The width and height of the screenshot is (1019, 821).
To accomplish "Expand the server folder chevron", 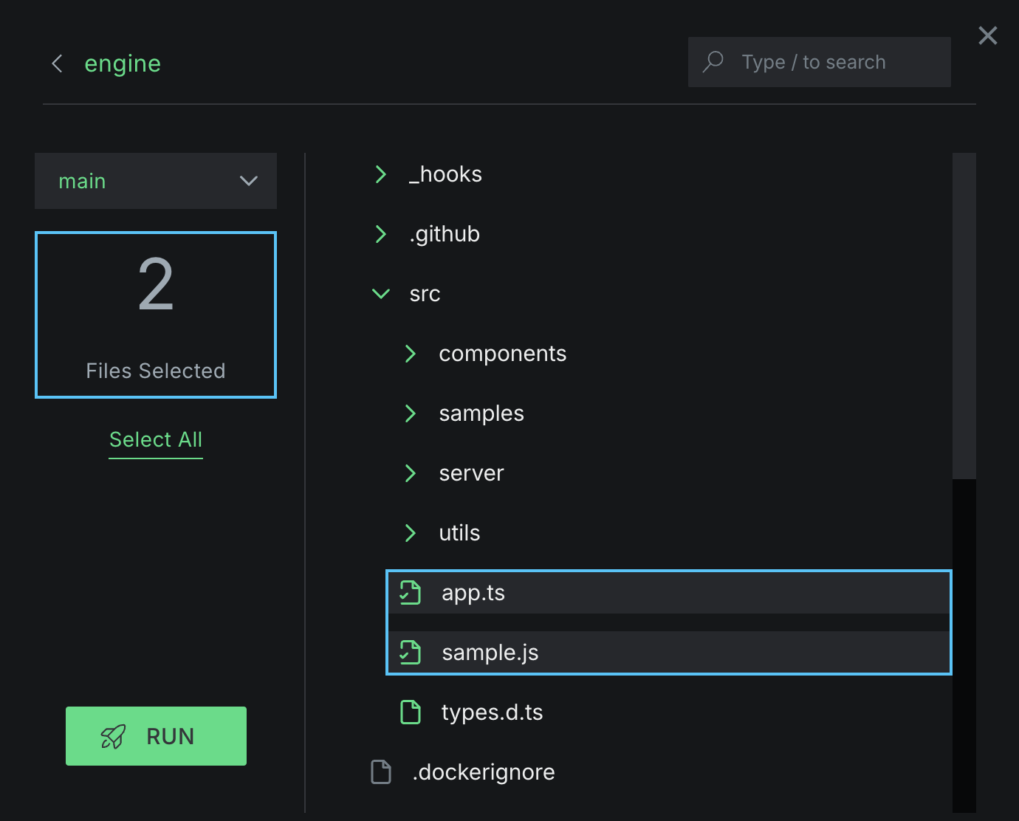I will tap(411, 473).
